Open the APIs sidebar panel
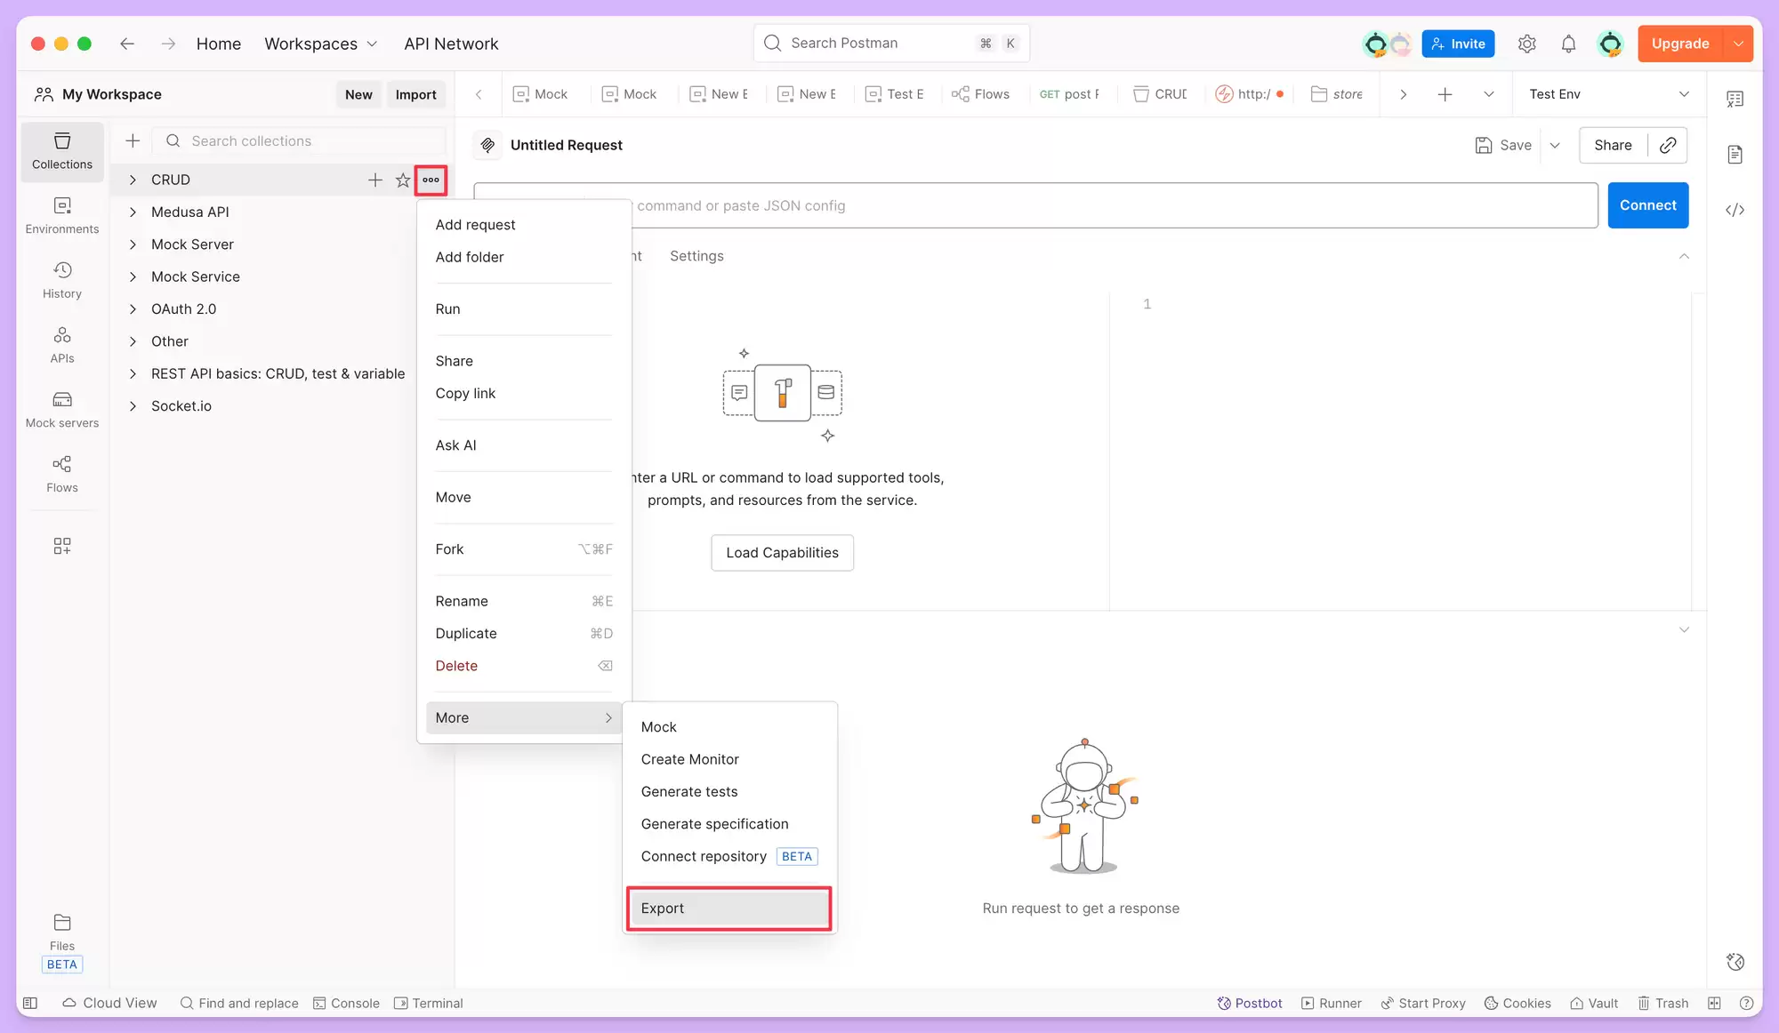 [62, 346]
